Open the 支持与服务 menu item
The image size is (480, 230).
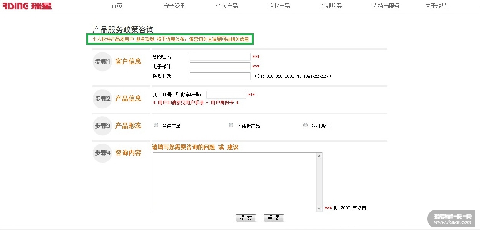click(x=386, y=6)
